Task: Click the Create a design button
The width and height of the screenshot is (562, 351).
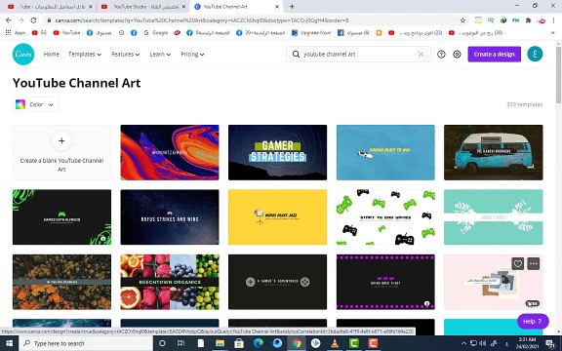Action: [494, 54]
